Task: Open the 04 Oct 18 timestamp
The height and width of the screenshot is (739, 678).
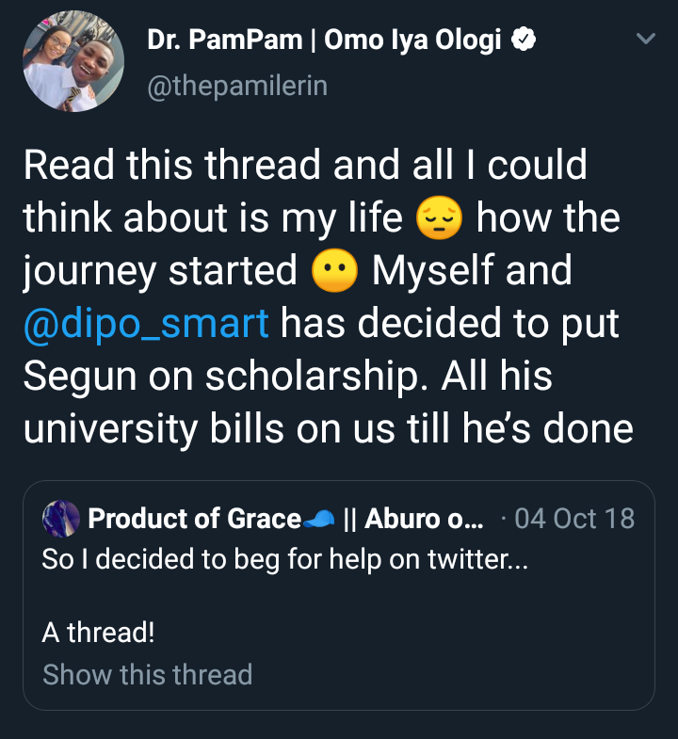Action: click(x=574, y=519)
